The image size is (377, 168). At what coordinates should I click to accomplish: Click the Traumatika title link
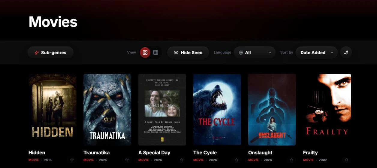tap(96, 153)
